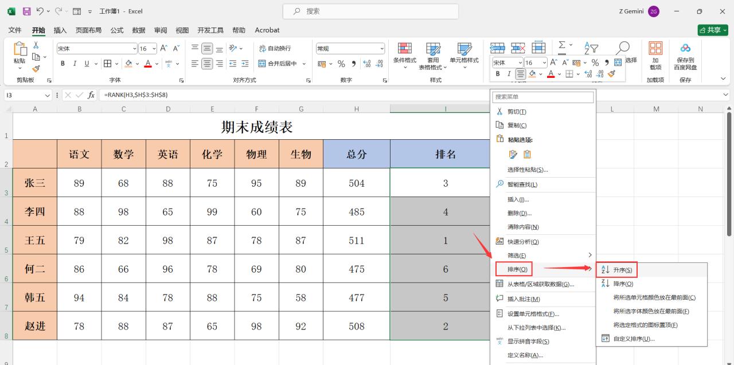Image resolution: width=734 pixels, height=365 pixels.
Task: Click the Find magnifier icon in ribbon
Action: tap(623, 48)
